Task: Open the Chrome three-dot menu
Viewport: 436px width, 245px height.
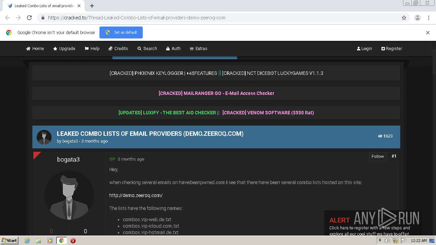Action: [x=429, y=18]
